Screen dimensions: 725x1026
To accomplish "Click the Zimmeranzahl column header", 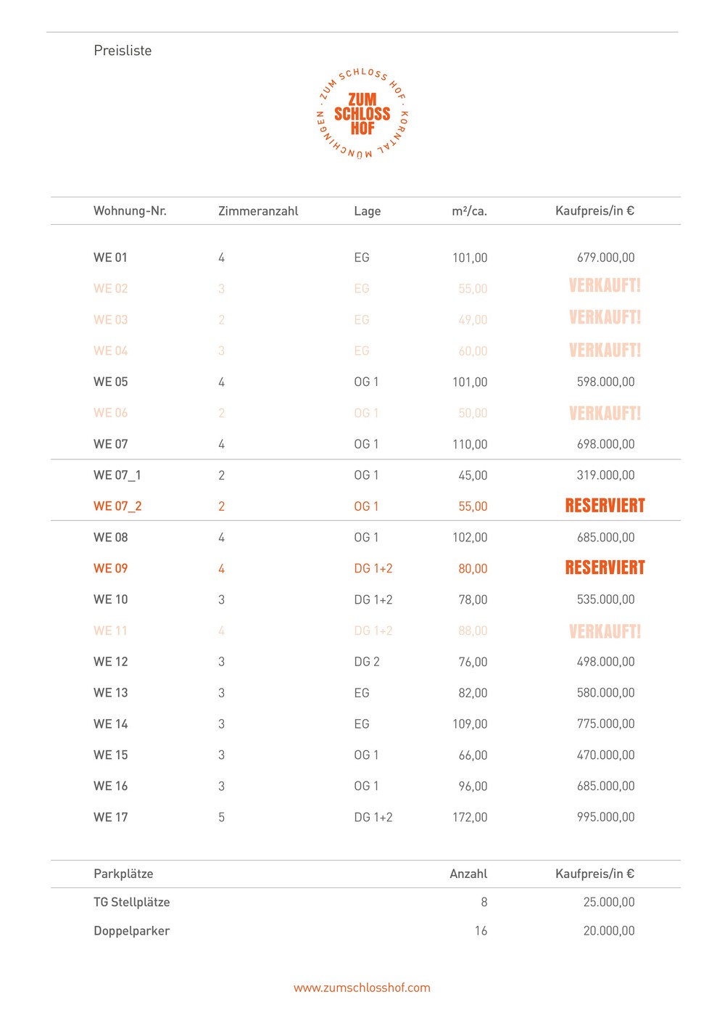I will point(258,211).
